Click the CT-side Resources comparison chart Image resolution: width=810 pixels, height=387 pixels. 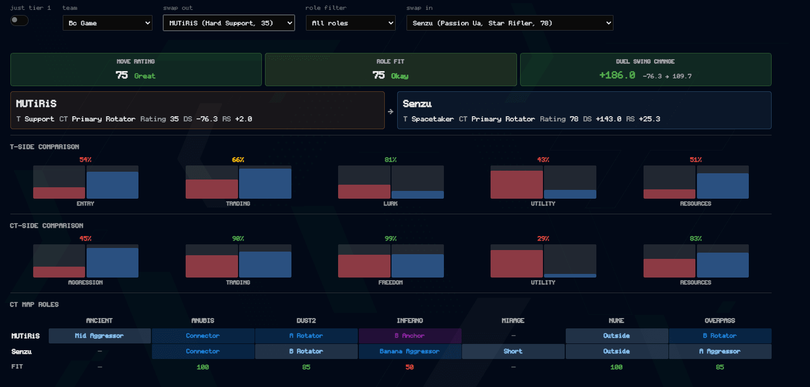[x=696, y=261]
